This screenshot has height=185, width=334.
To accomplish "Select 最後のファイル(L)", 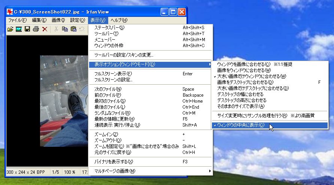I will tap(151, 107).
